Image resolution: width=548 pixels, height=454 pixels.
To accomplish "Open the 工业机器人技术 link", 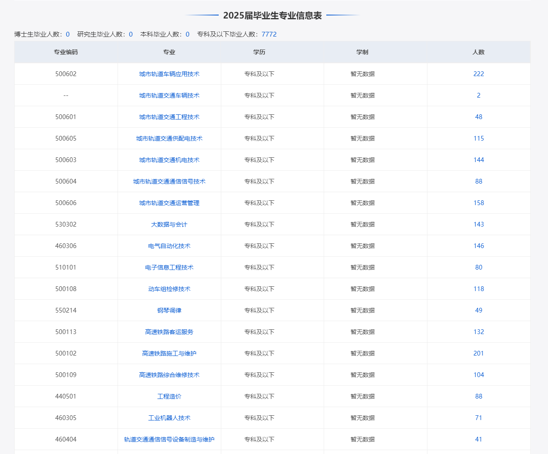I will [169, 418].
